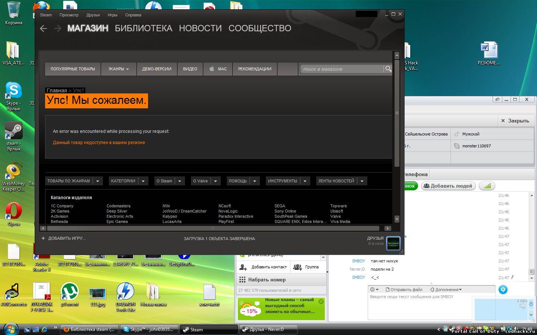Switch to the БИБЛИОТЕКА tab
The height and width of the screenshot is (335, 537).
pyautogui.click(x=144, y=28)
